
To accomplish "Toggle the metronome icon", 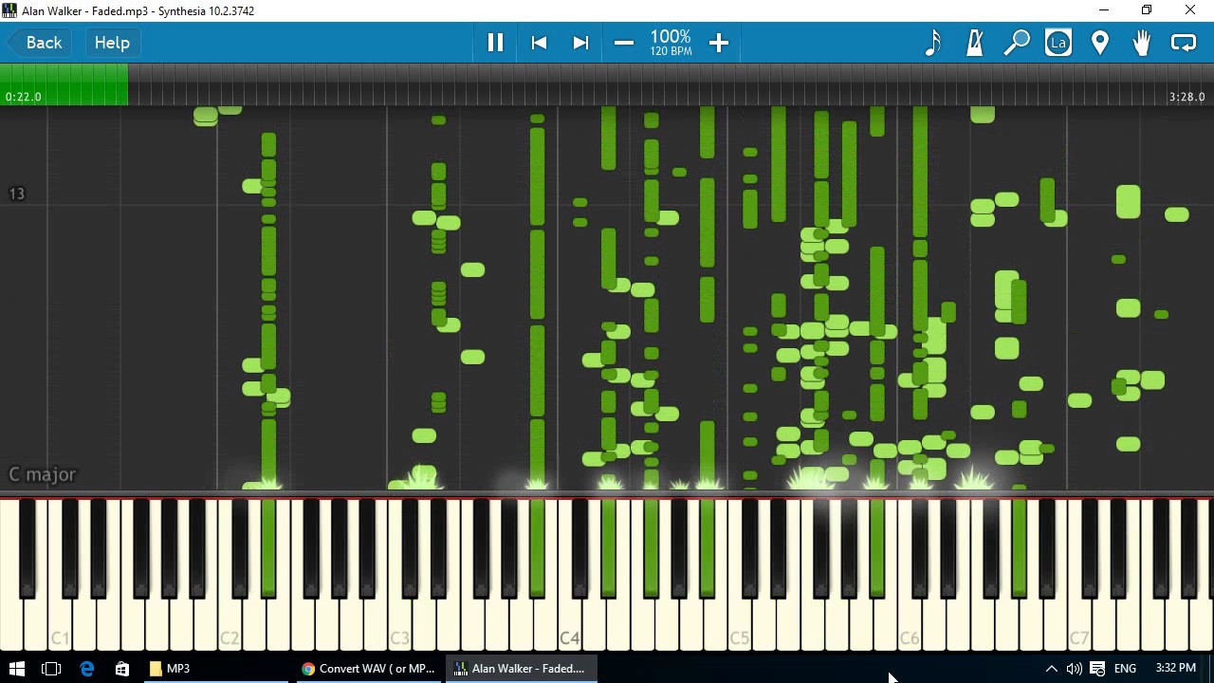I will 974,43.
